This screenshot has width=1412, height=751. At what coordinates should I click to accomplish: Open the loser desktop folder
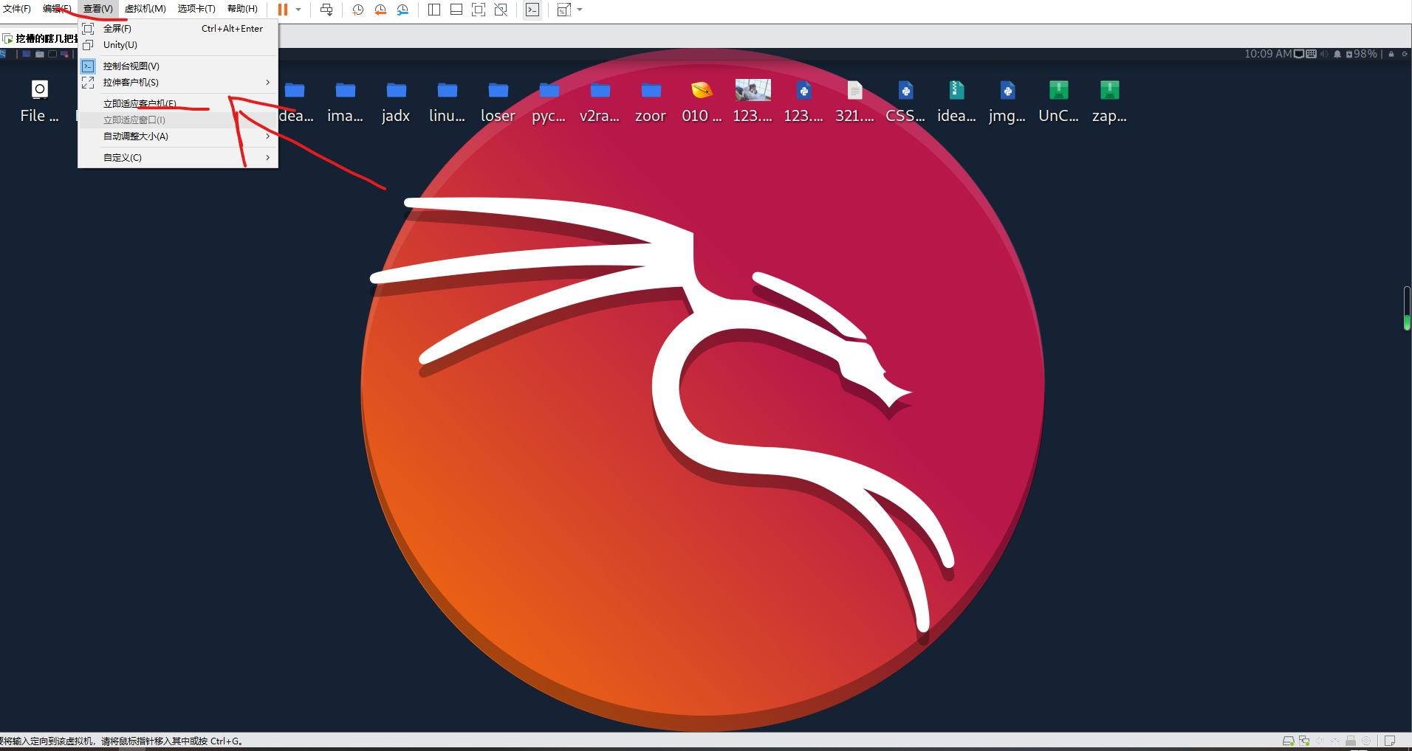point(498,101)
